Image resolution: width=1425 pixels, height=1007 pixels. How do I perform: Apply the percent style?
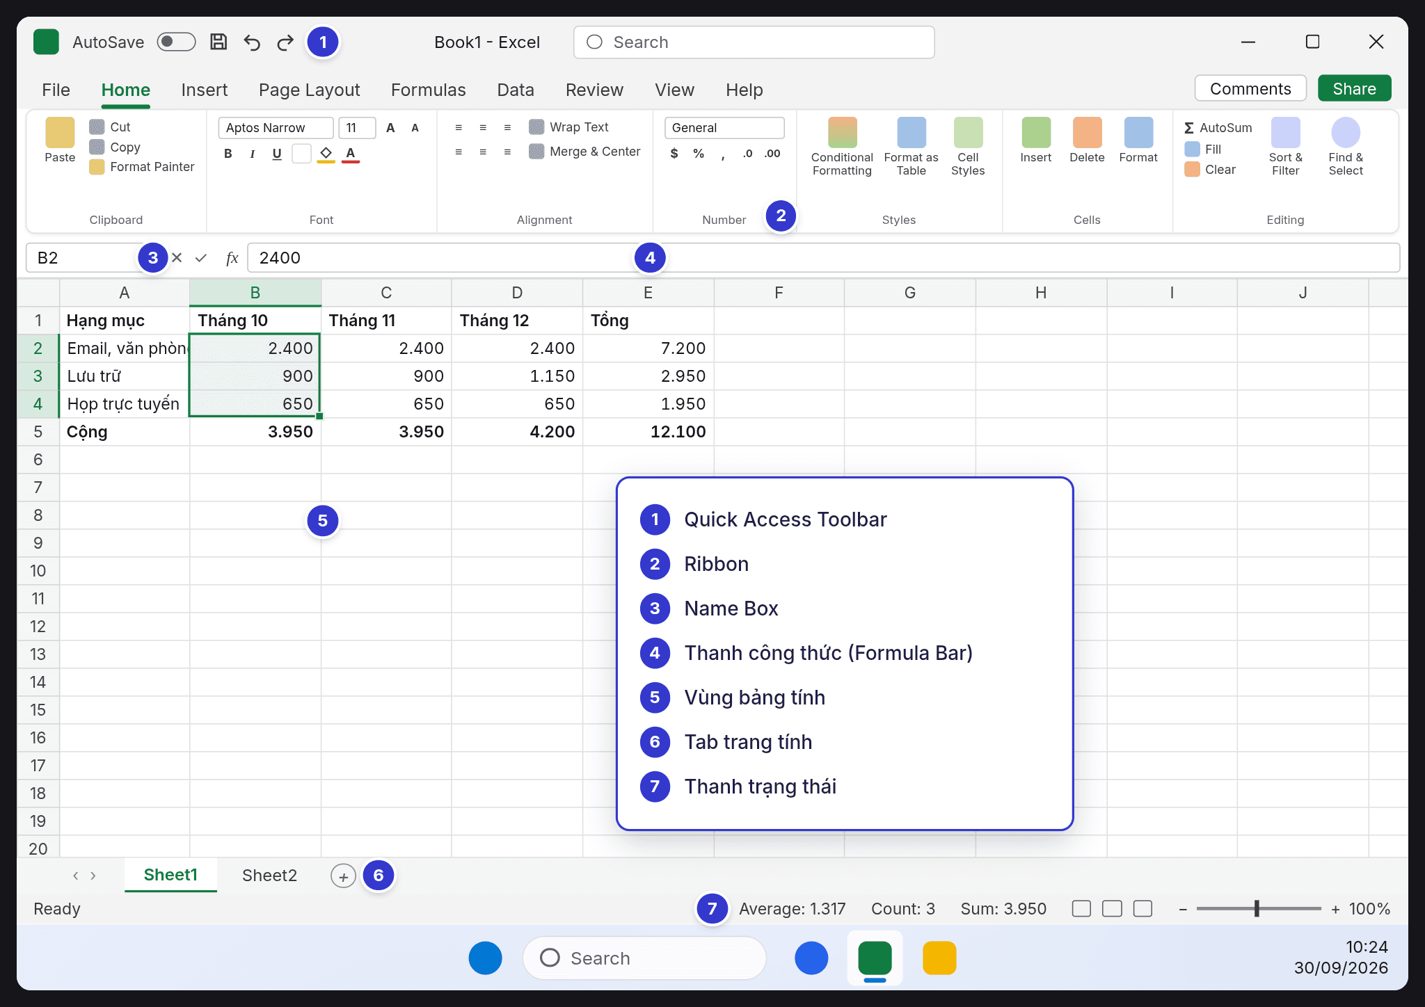[x=699, y=154]
